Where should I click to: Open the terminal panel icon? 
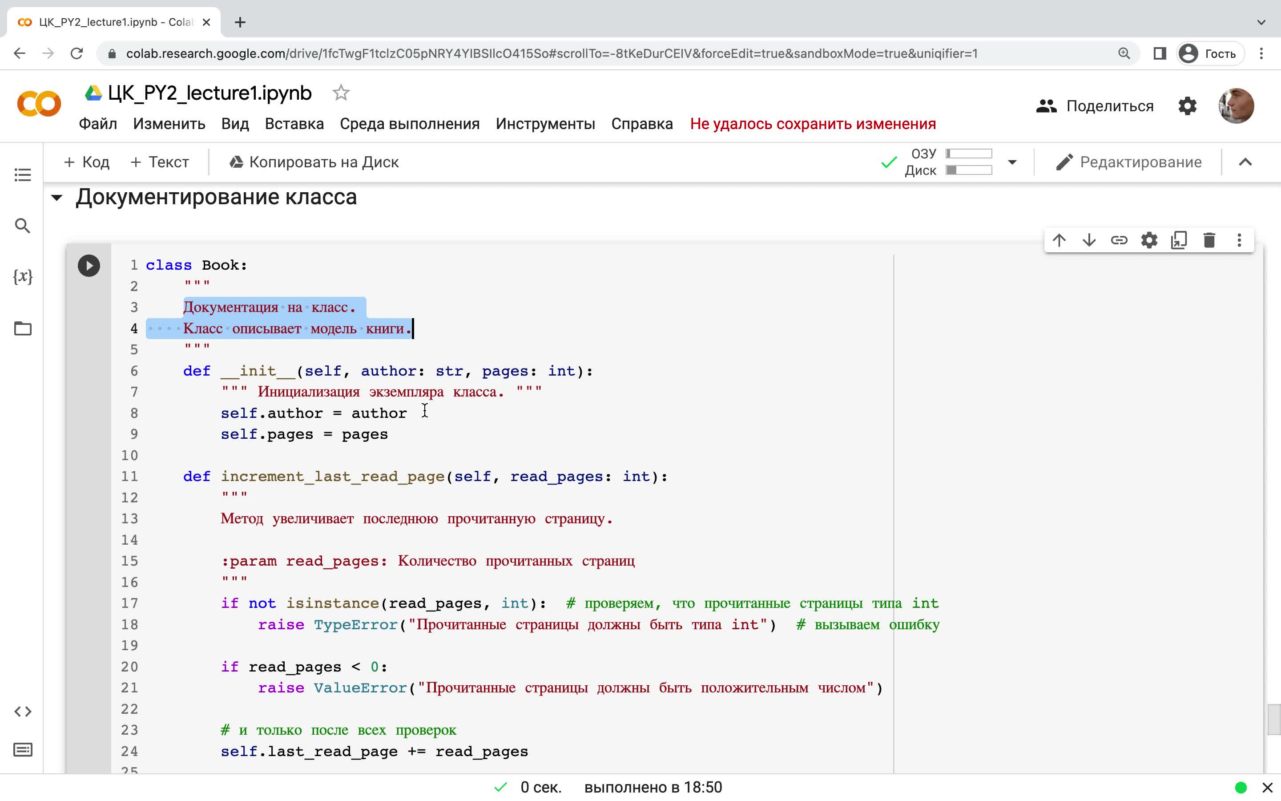(22, 750)
